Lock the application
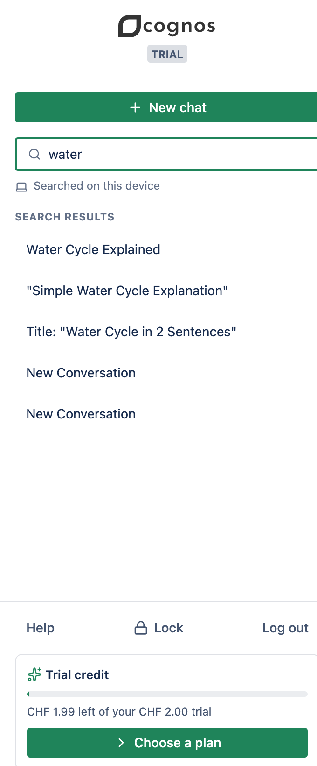The height and width of the screenshot is (766, 317). [159, 628]
